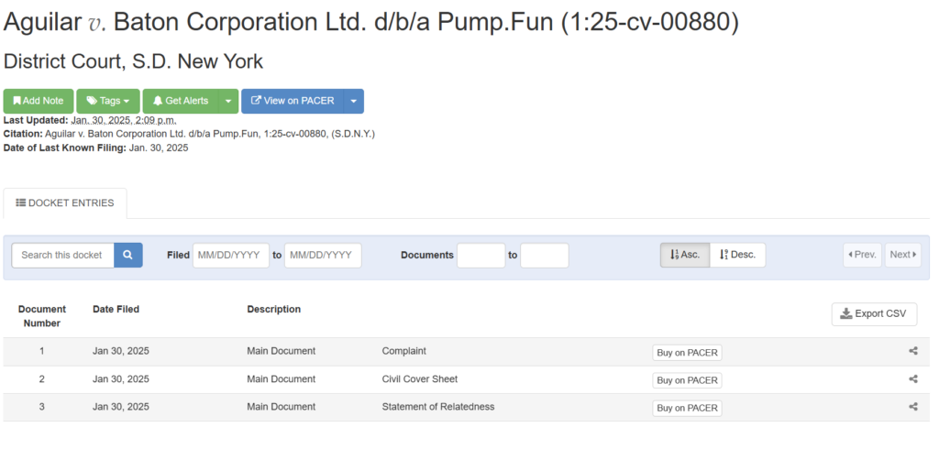The height and width of the screenshot is (449, 939).
Task: Click document number 3 cell
Action: tap(42, 407)
